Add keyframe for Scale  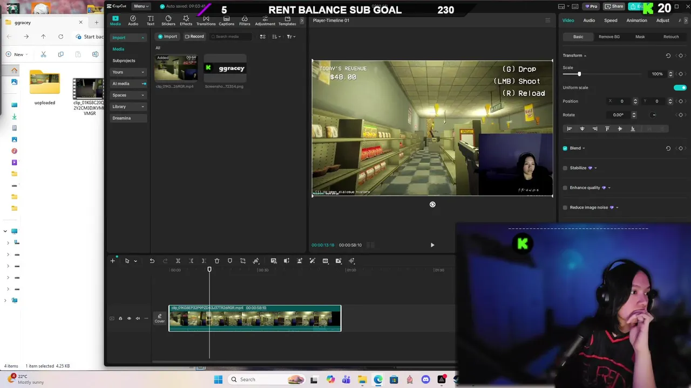681,74
